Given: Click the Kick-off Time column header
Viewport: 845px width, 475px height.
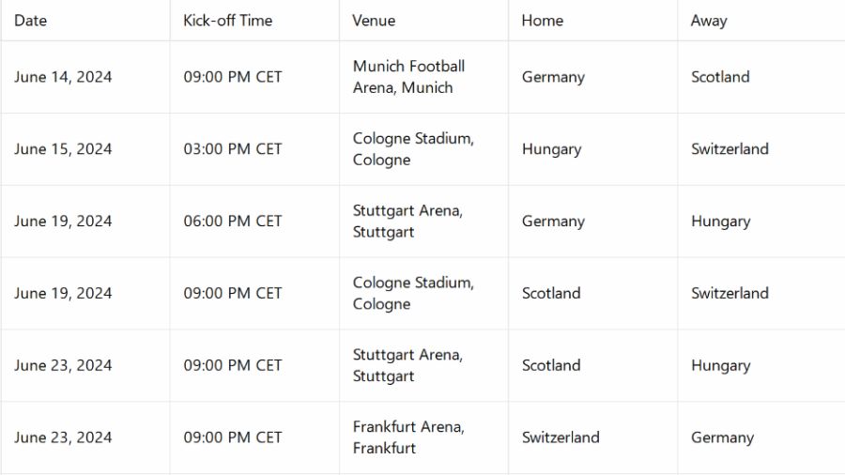Looking at the screenshot, I should (x=227, y=21).
